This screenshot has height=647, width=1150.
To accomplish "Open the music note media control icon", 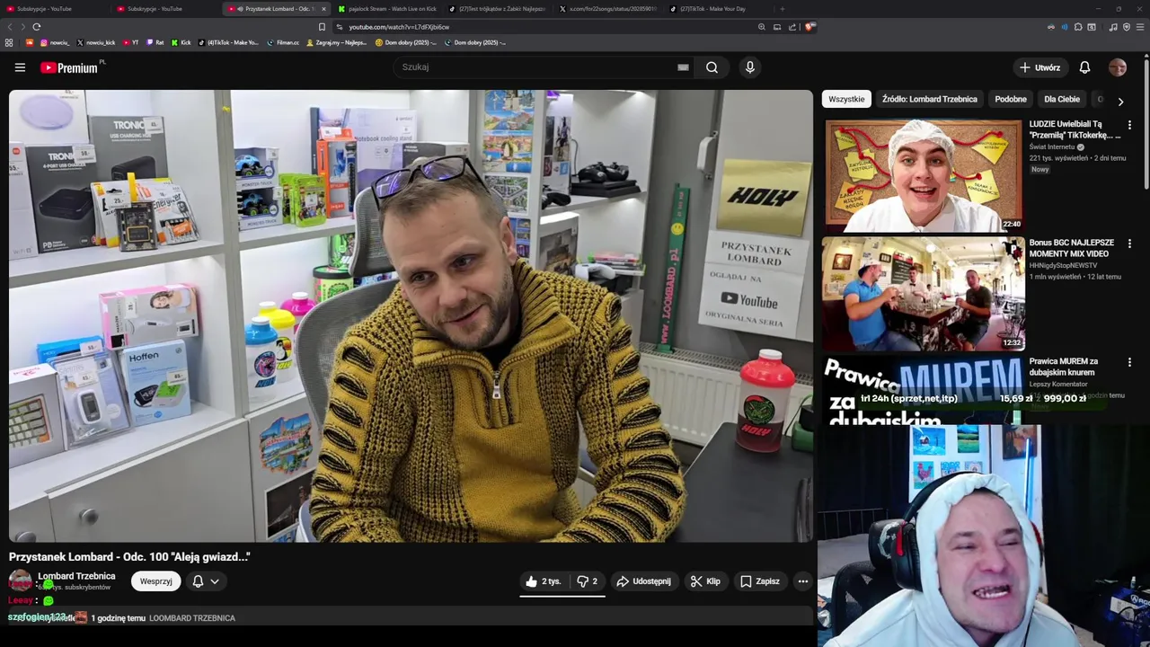I will coord(1113,27).
